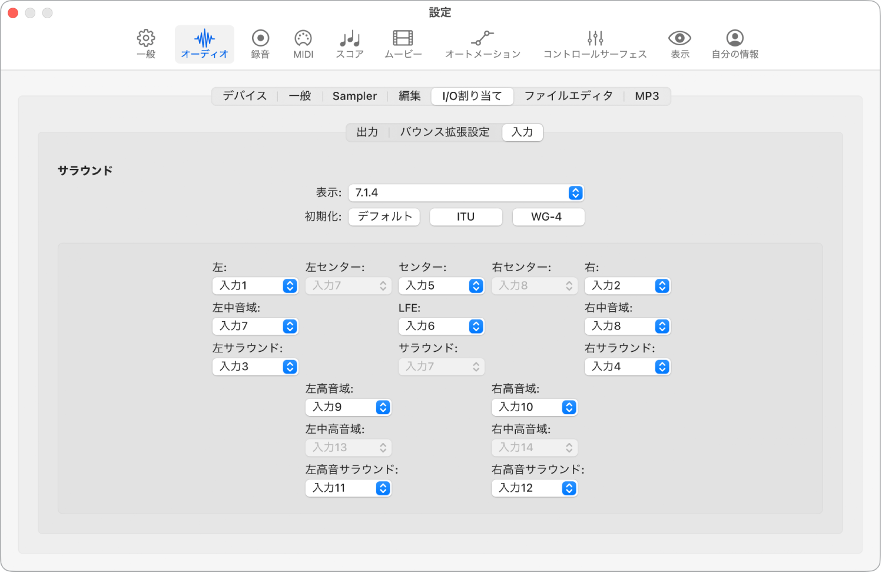Open the 表示 surround format dropdown

(x=466, y=192)
